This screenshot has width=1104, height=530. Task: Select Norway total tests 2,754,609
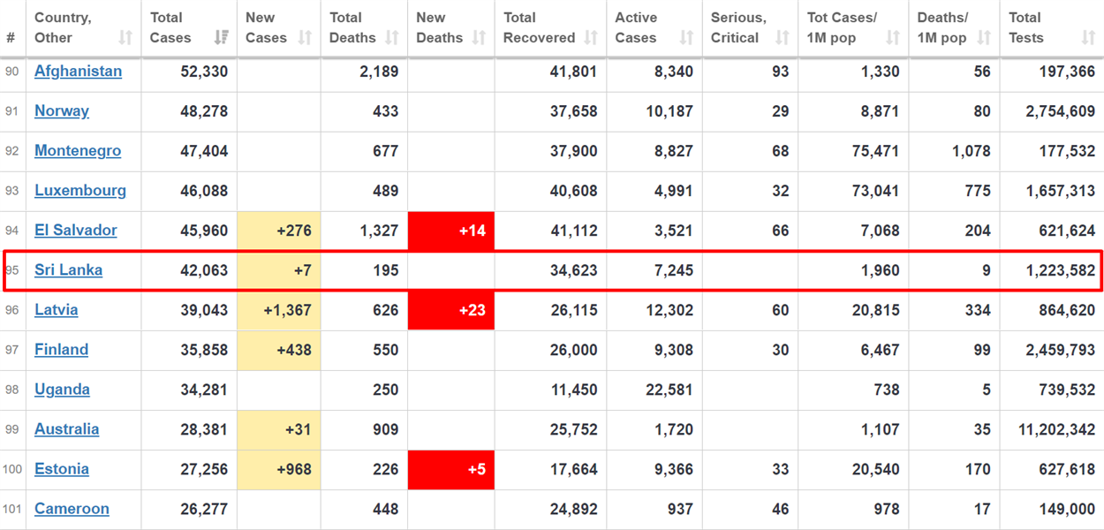(x=1061, y=111)
